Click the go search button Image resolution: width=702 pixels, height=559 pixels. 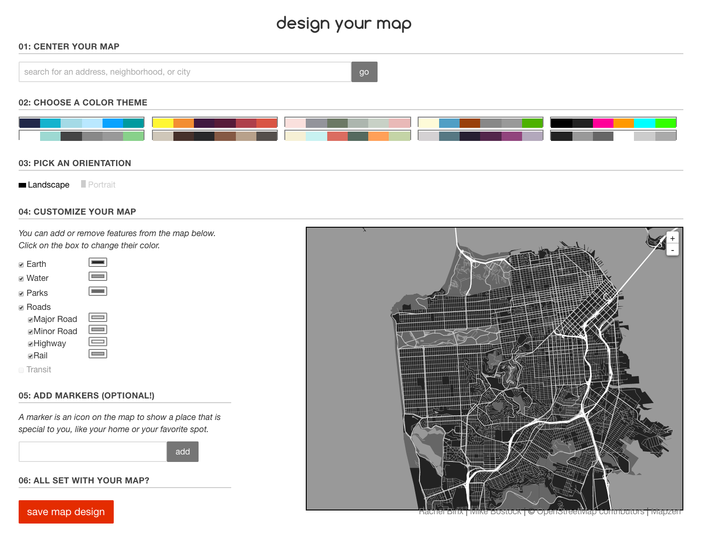click(x=364, y=72)
